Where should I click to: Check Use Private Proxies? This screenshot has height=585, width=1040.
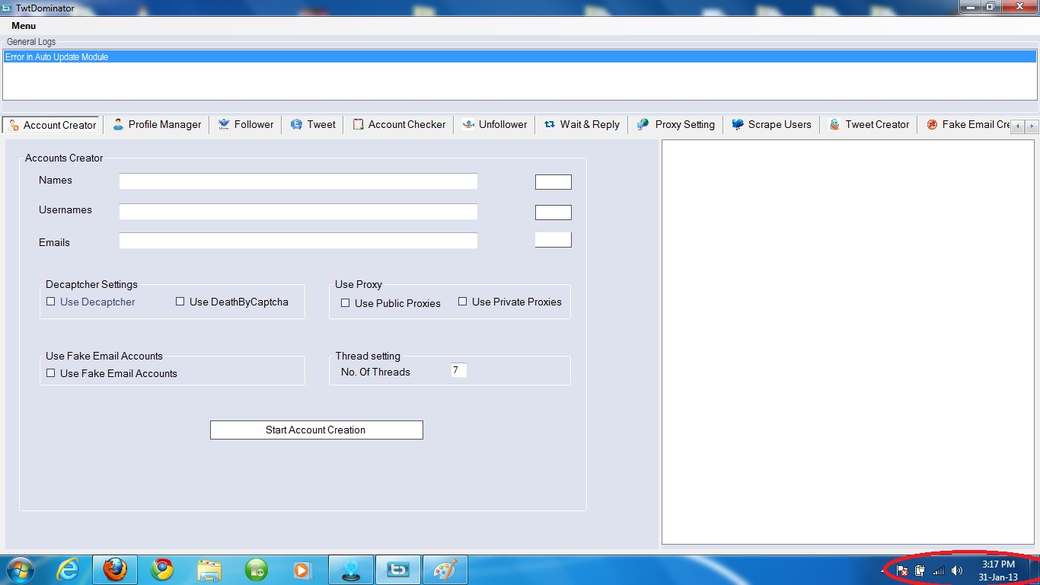[x=463, y=302]
